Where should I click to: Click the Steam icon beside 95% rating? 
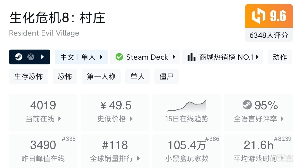point(247,105)
